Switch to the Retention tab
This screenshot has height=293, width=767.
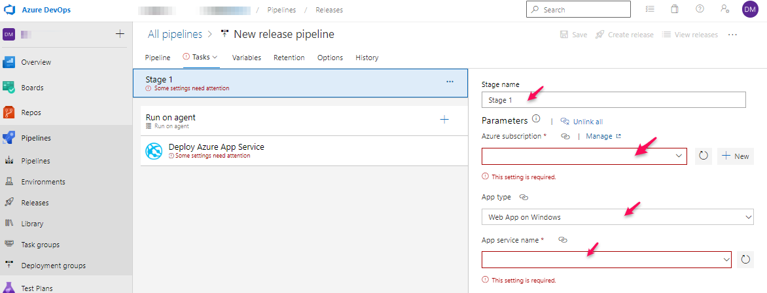pyautogui.click(x=289, y=58)
